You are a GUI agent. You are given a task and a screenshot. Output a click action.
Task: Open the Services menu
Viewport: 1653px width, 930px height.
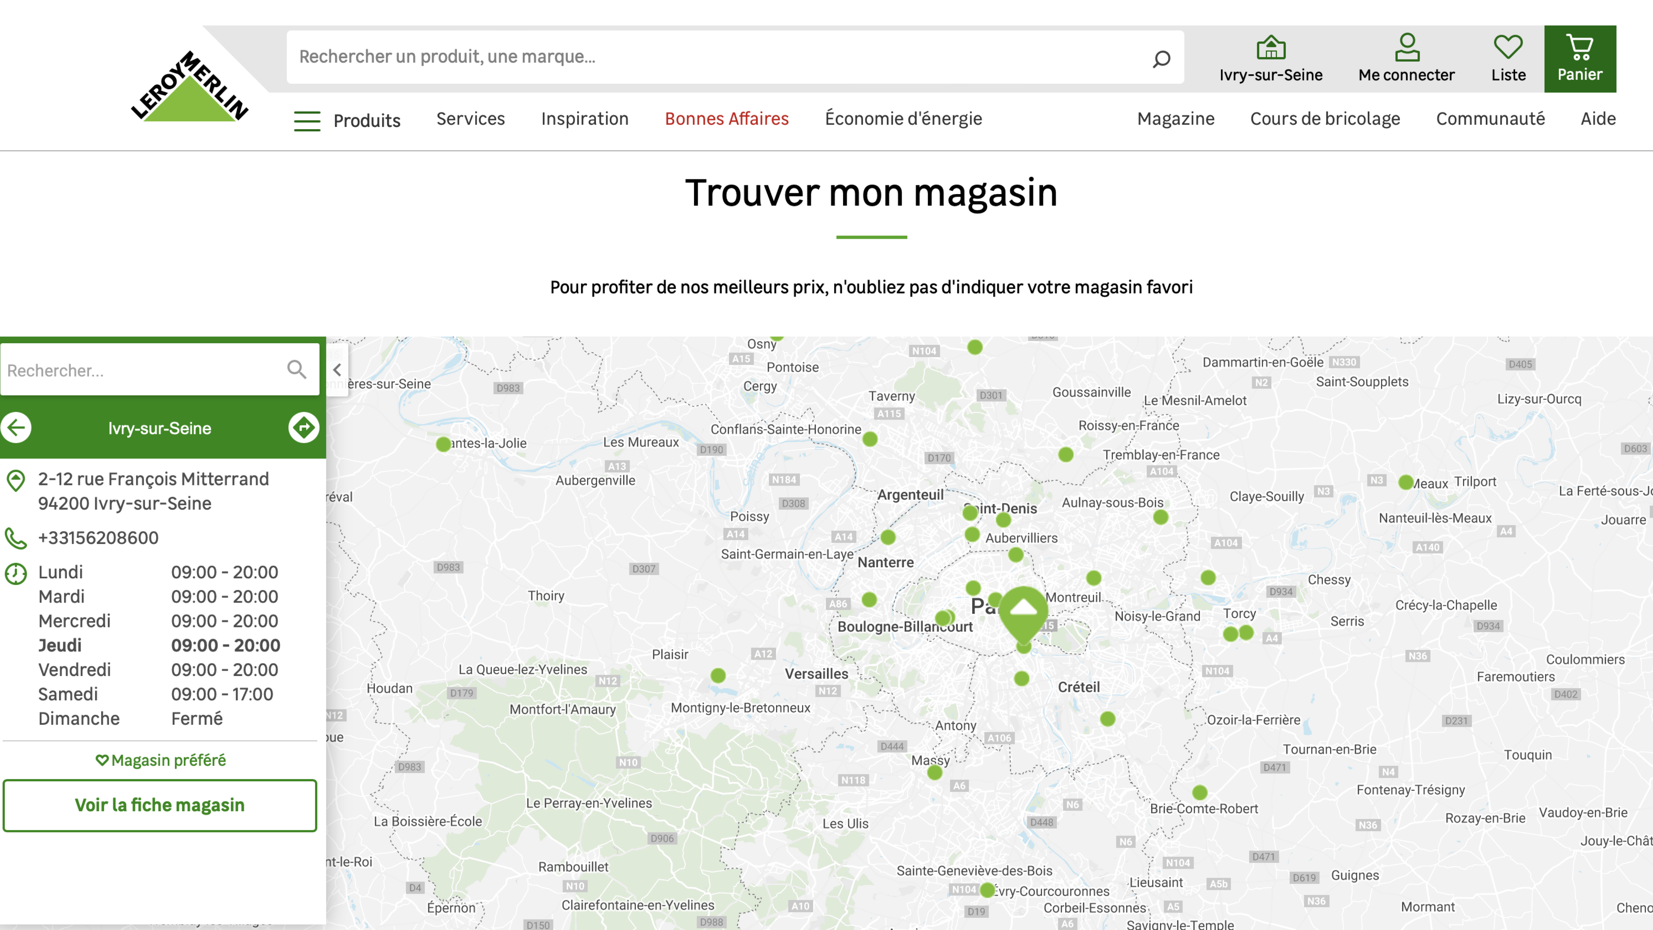click(x=470, y=119)
